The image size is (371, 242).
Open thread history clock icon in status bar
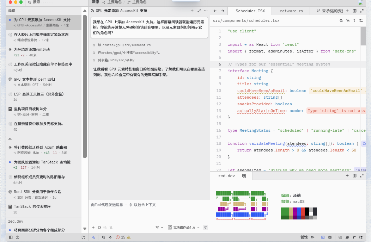18,237
